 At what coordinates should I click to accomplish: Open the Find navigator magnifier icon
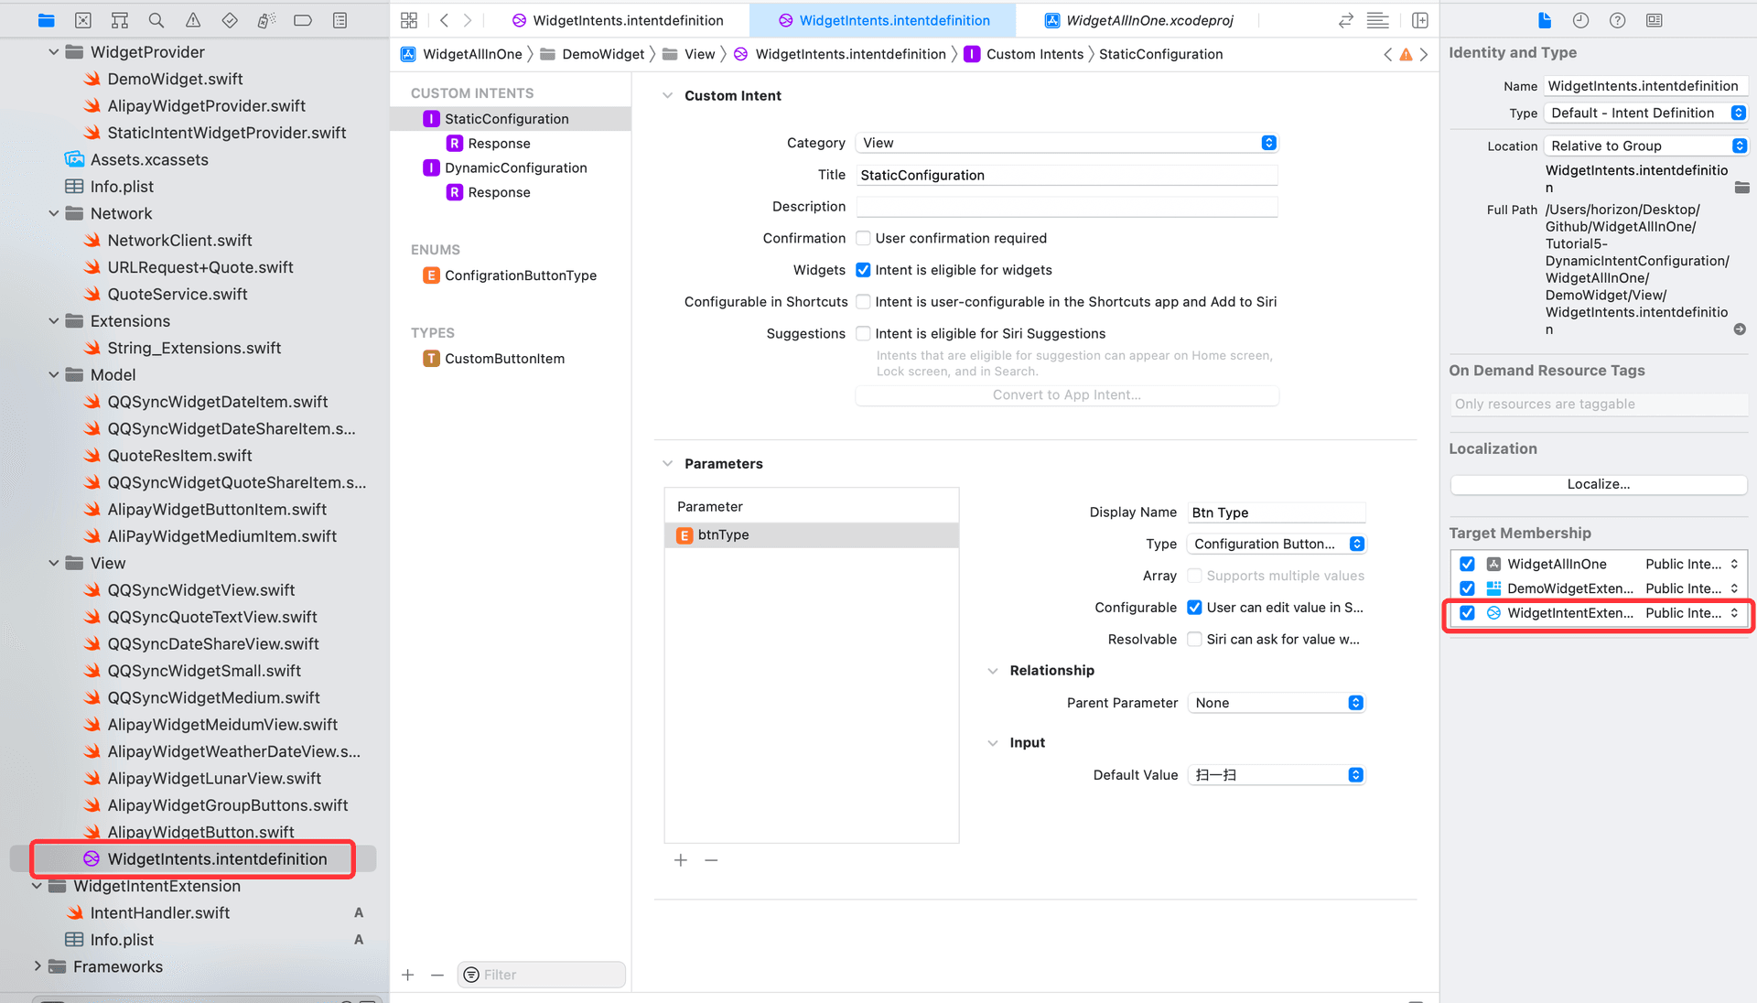[156, 20]
